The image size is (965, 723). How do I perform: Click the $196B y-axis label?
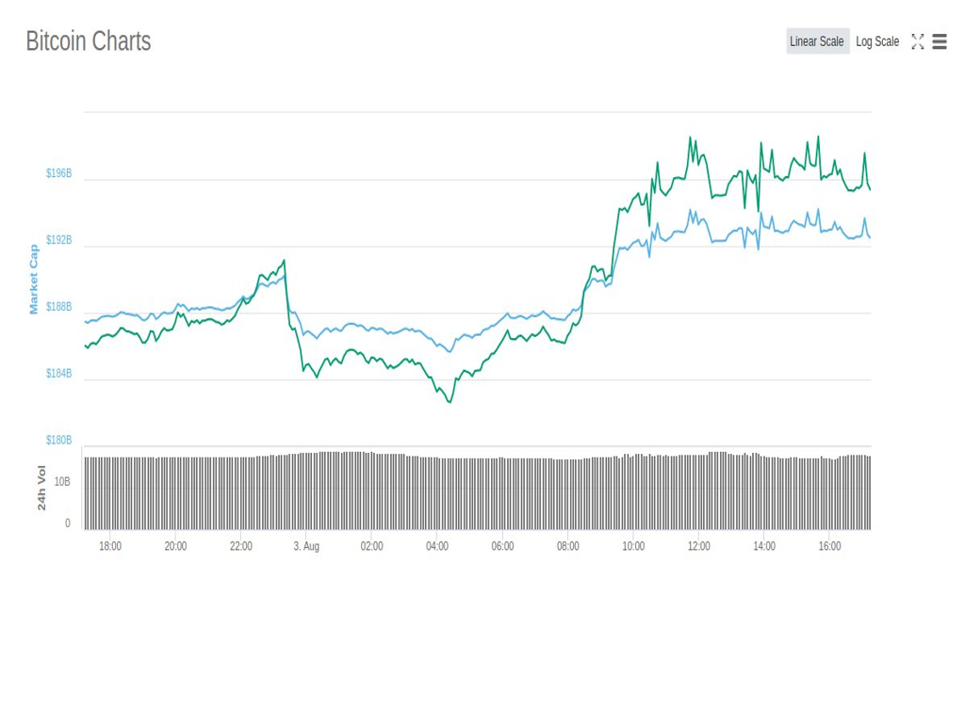coord(58,174)
